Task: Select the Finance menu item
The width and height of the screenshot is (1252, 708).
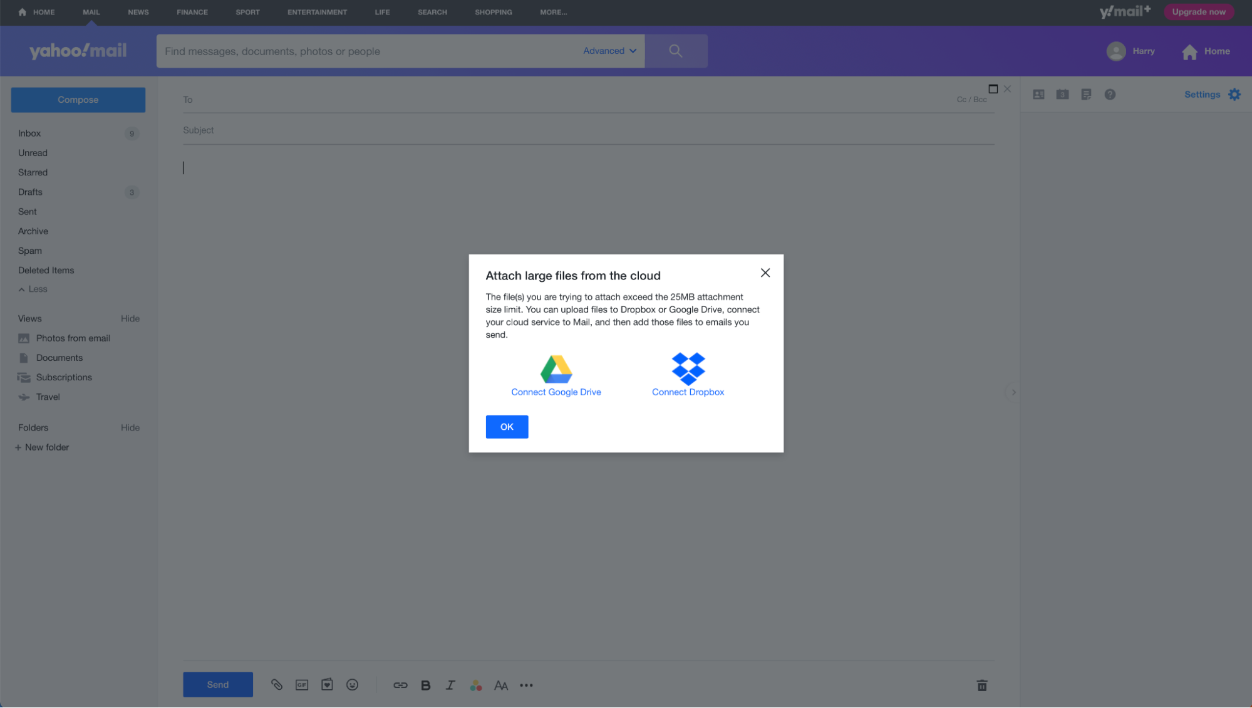Action: tap(191, 13)
